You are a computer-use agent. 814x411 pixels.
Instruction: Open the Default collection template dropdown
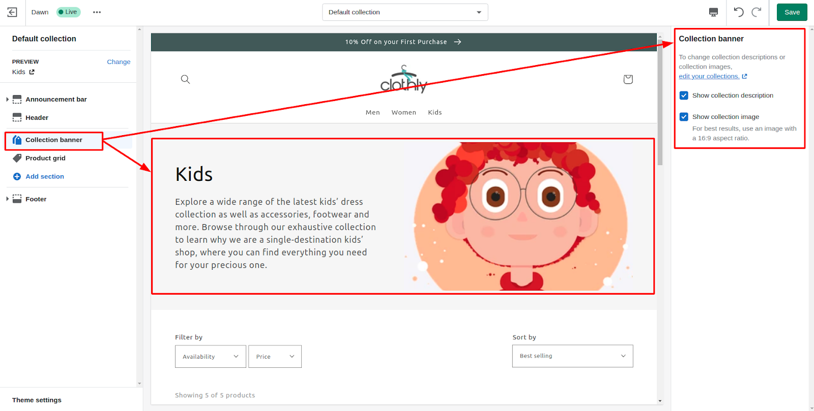[x=405, y=12]
